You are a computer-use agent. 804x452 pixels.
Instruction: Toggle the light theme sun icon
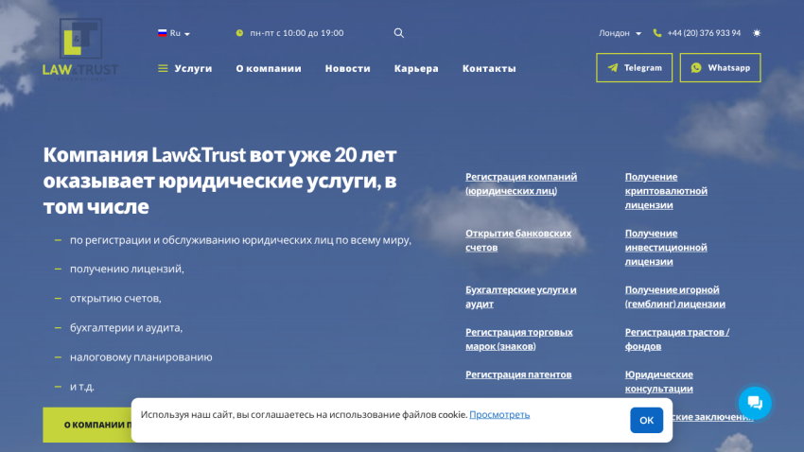[x=757, y=33]
